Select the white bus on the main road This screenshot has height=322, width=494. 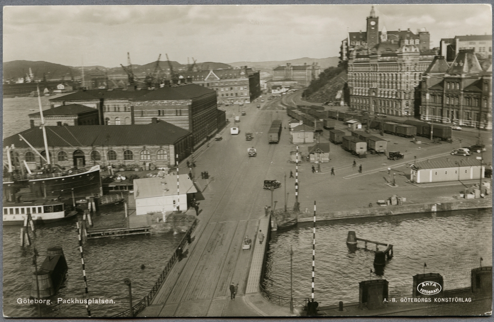coord(234,131)
